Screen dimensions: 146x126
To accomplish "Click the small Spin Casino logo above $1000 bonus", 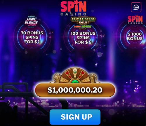I will coord(135,20).
